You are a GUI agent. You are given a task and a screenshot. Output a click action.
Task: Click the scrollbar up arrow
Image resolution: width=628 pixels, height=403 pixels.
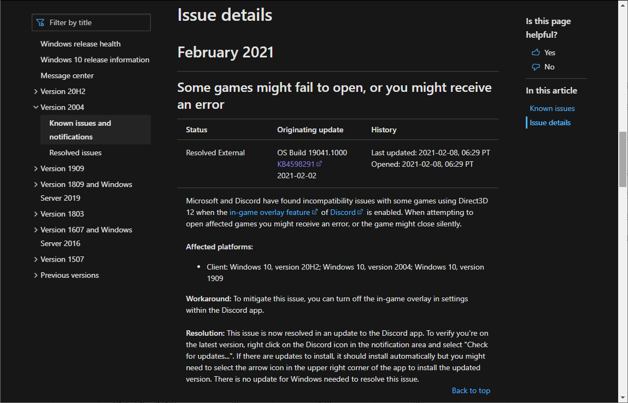pos(623,5)
